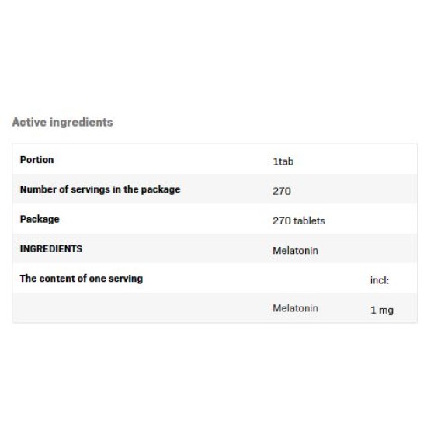Click the 270 servings value

(282, 191)
